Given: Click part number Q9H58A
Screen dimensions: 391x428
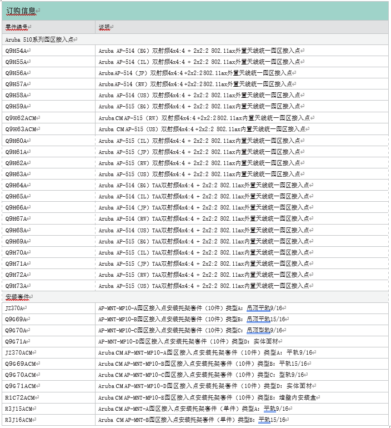Looking at the screenshot, I should 16,95.
